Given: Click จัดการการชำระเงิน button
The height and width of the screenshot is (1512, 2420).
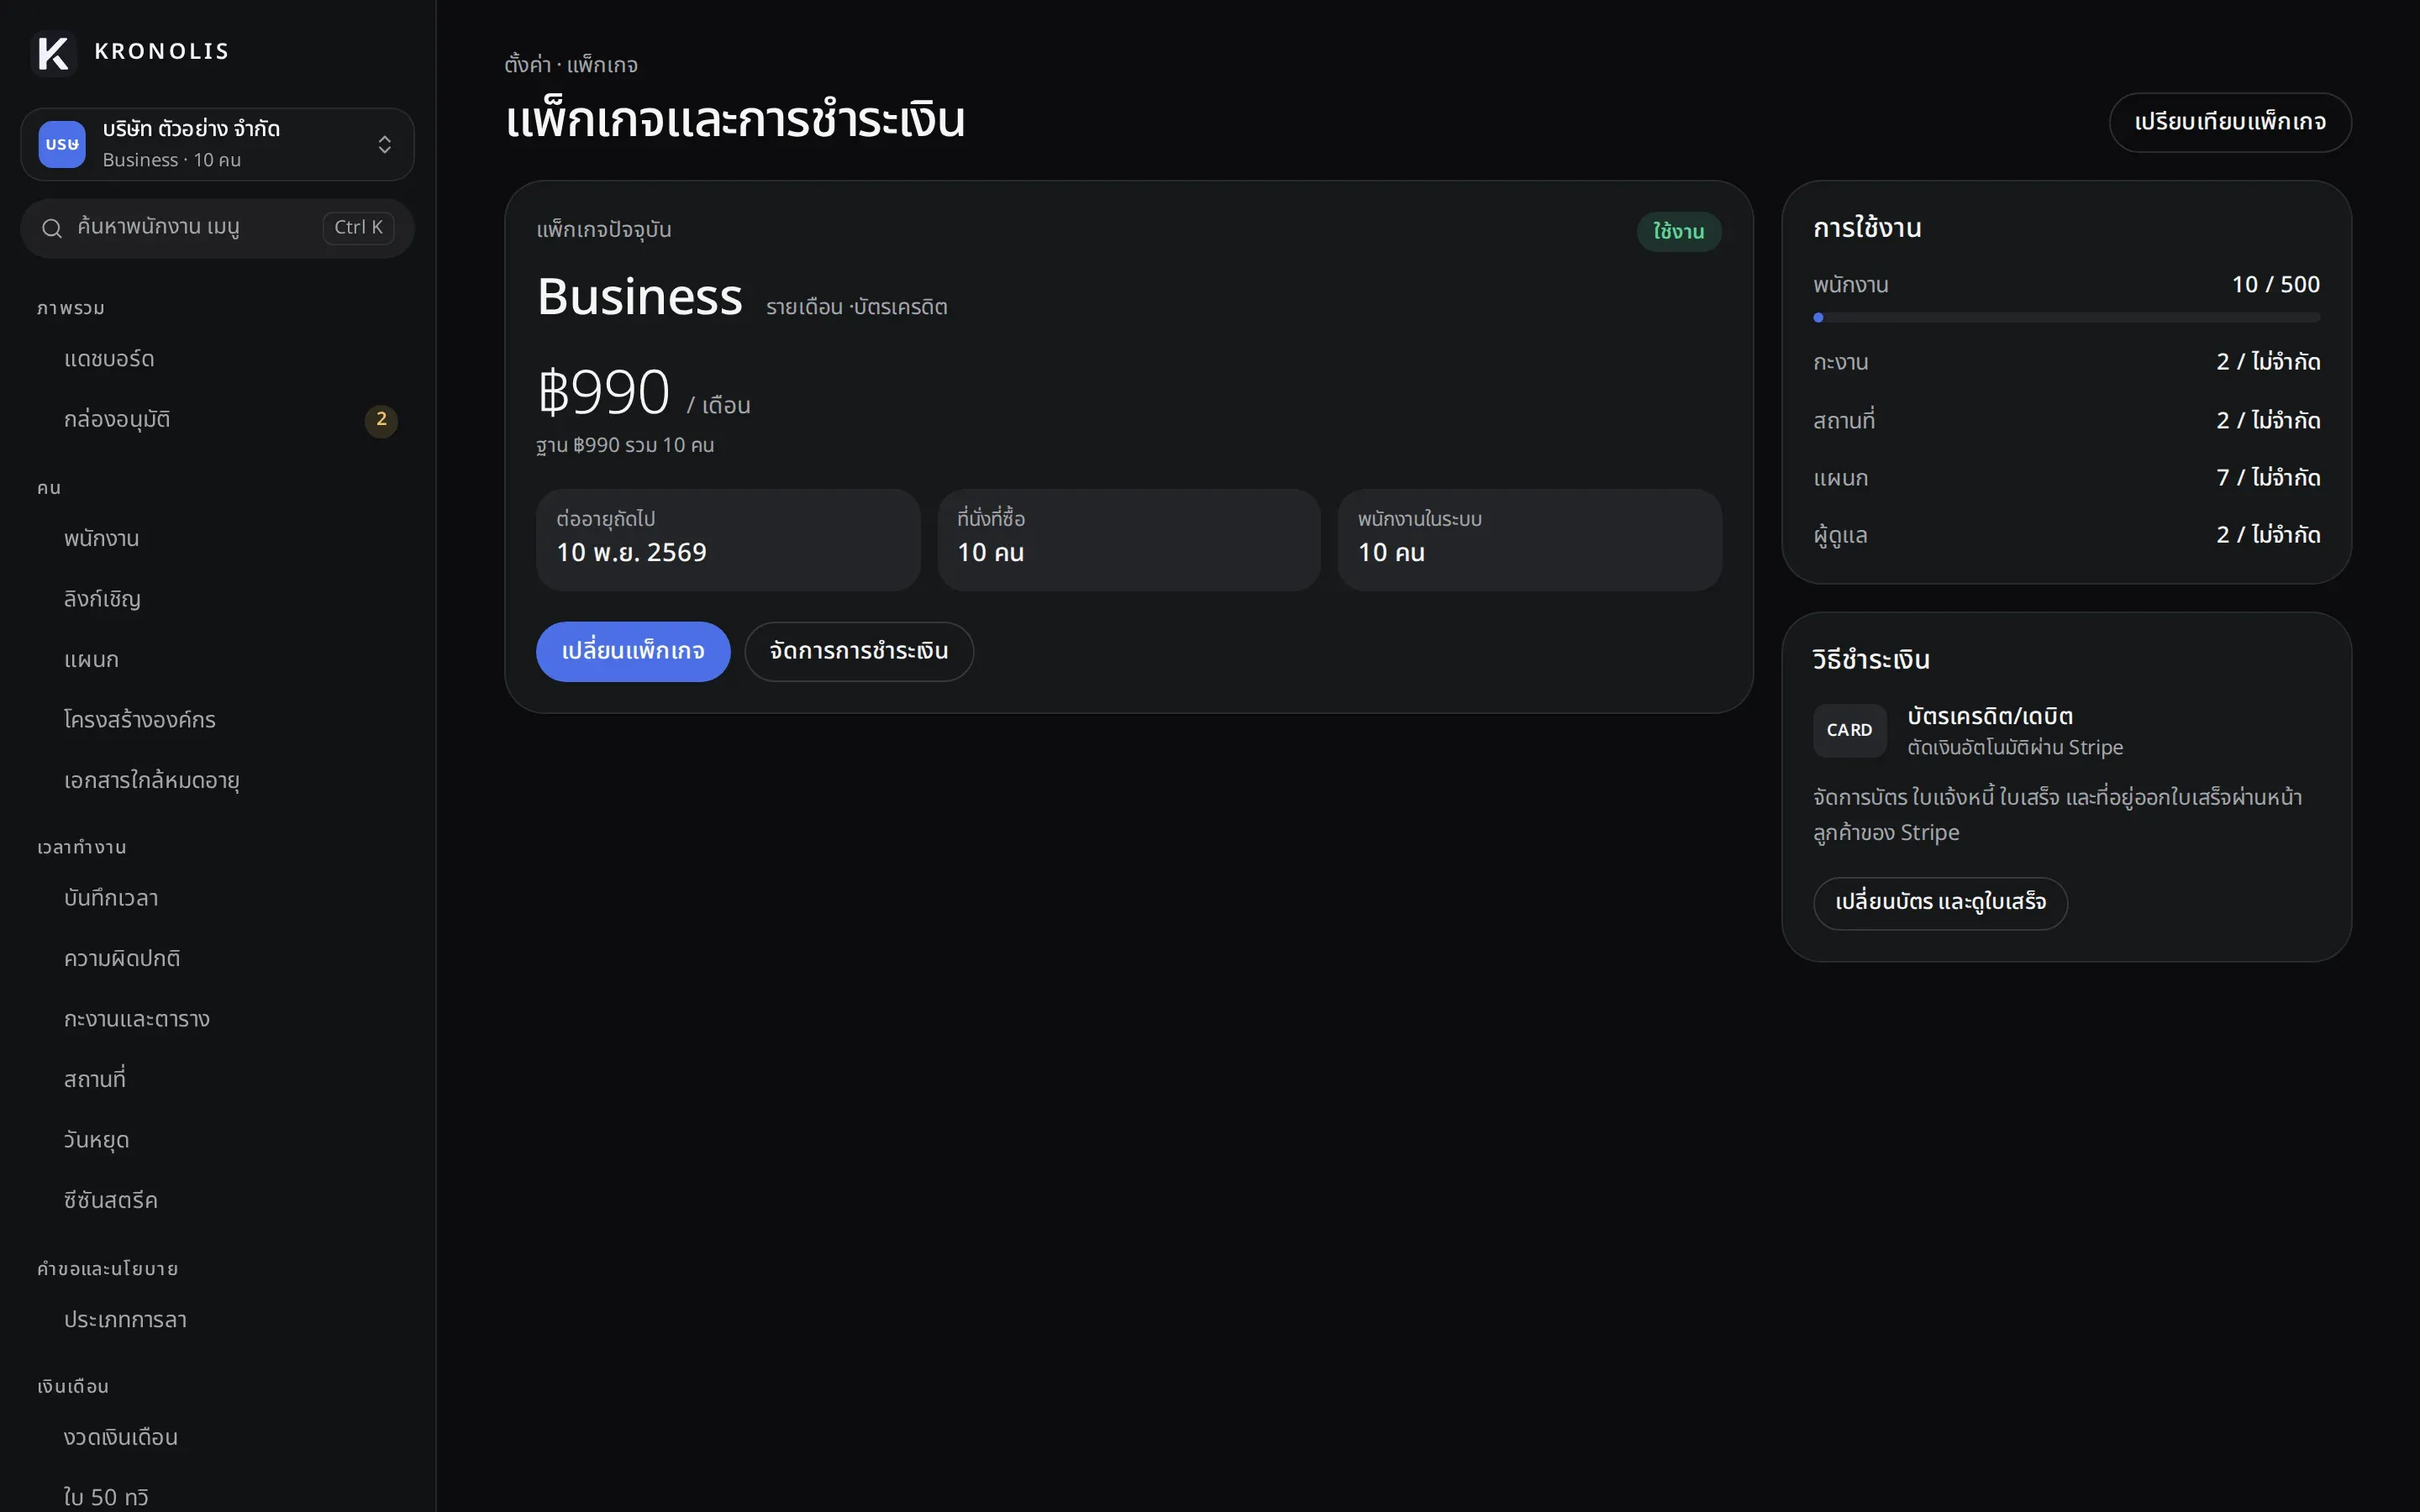Looking at the screenshot, I should pyautogui.click(x=859, y=651).
